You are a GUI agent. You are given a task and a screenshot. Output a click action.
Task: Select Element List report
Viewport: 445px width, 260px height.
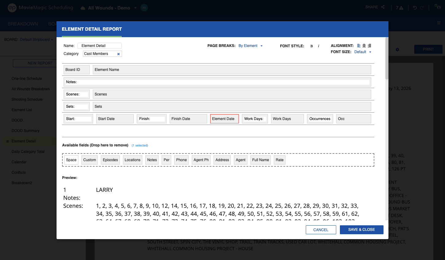coord(22,110)
